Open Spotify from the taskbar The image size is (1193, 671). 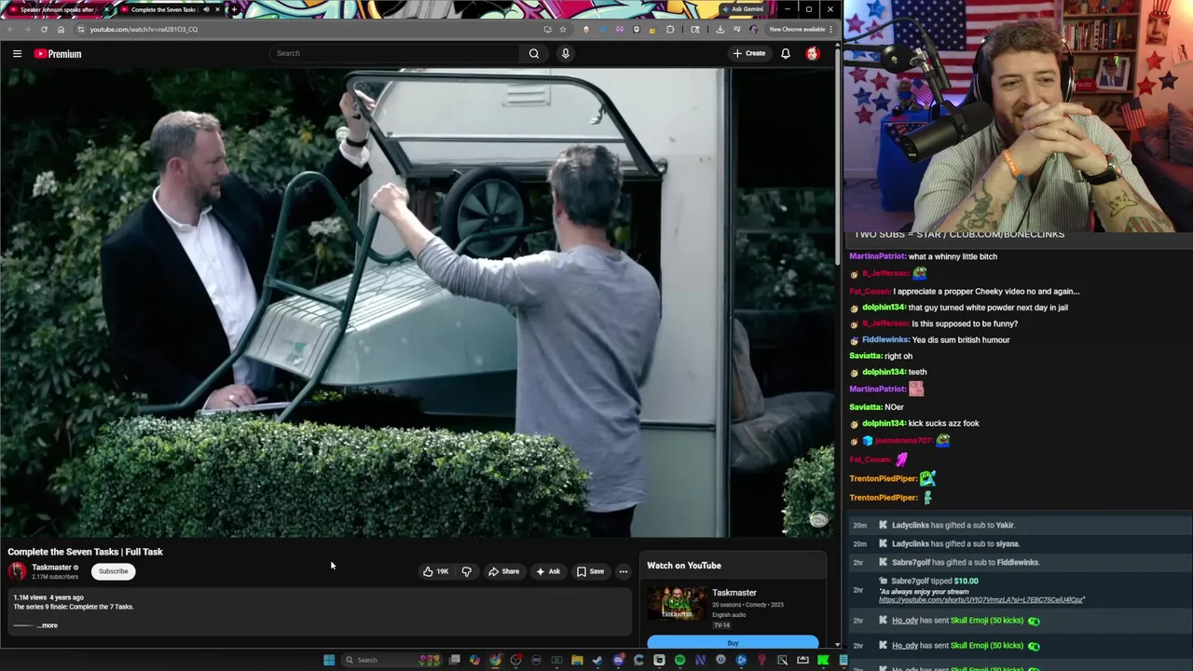coord(679,660)
